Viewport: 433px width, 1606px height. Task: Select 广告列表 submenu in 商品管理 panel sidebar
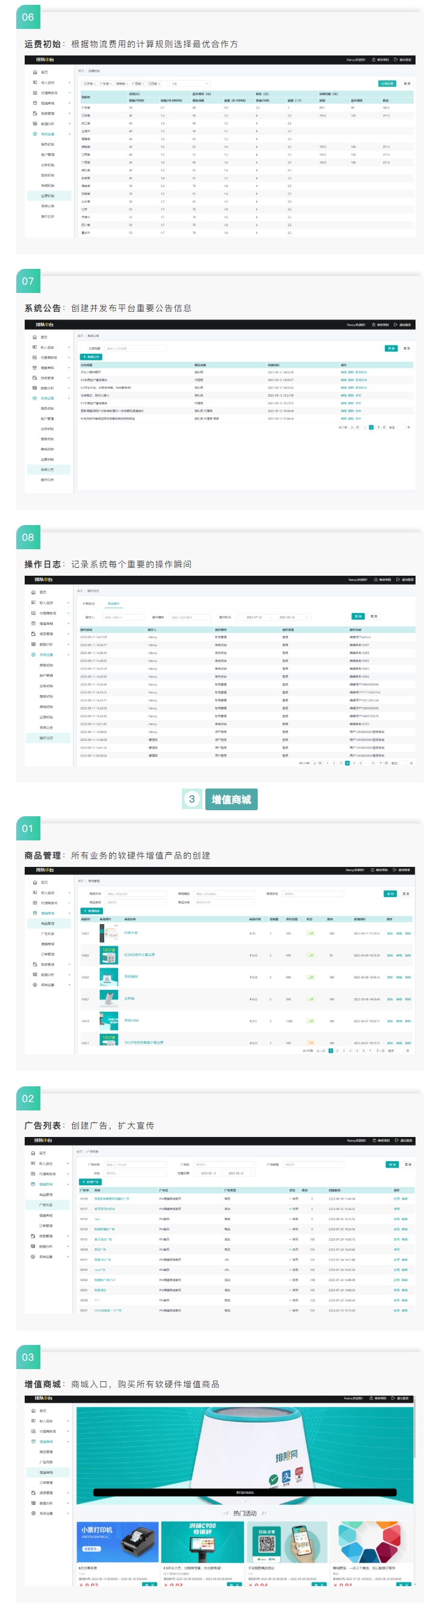click(48, 934)
